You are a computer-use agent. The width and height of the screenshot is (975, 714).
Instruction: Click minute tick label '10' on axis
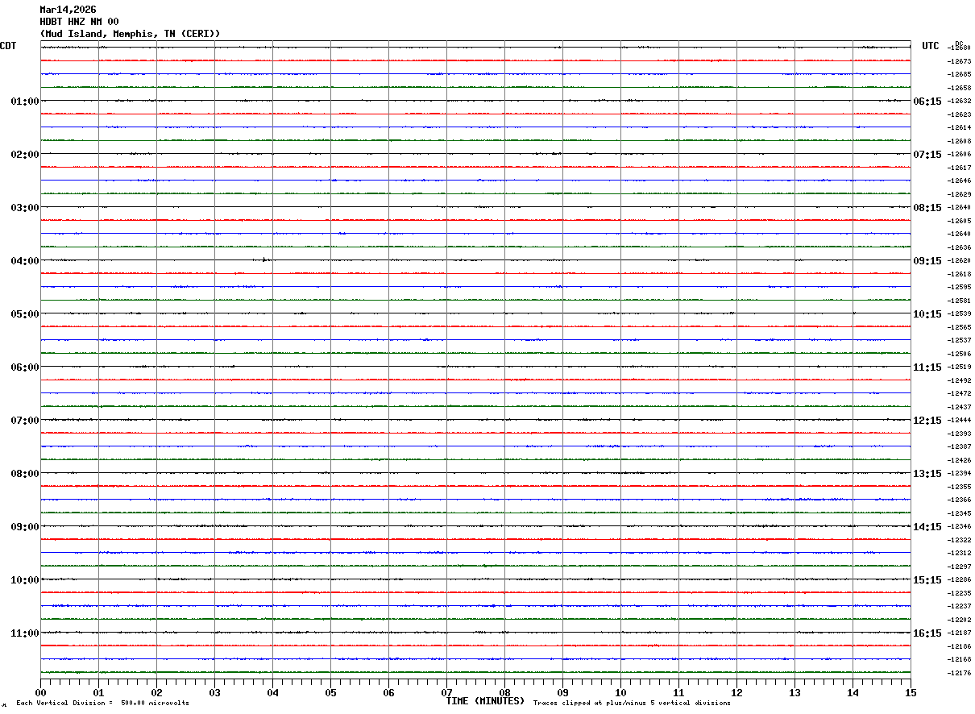click(620, 692)
